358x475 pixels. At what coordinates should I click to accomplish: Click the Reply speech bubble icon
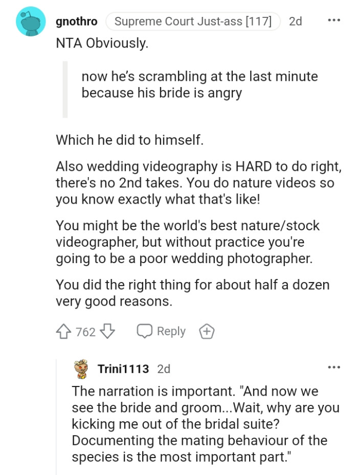(146, 332)
